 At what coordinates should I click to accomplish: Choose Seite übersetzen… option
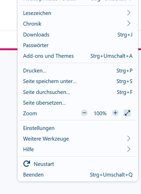pos(78,103)
